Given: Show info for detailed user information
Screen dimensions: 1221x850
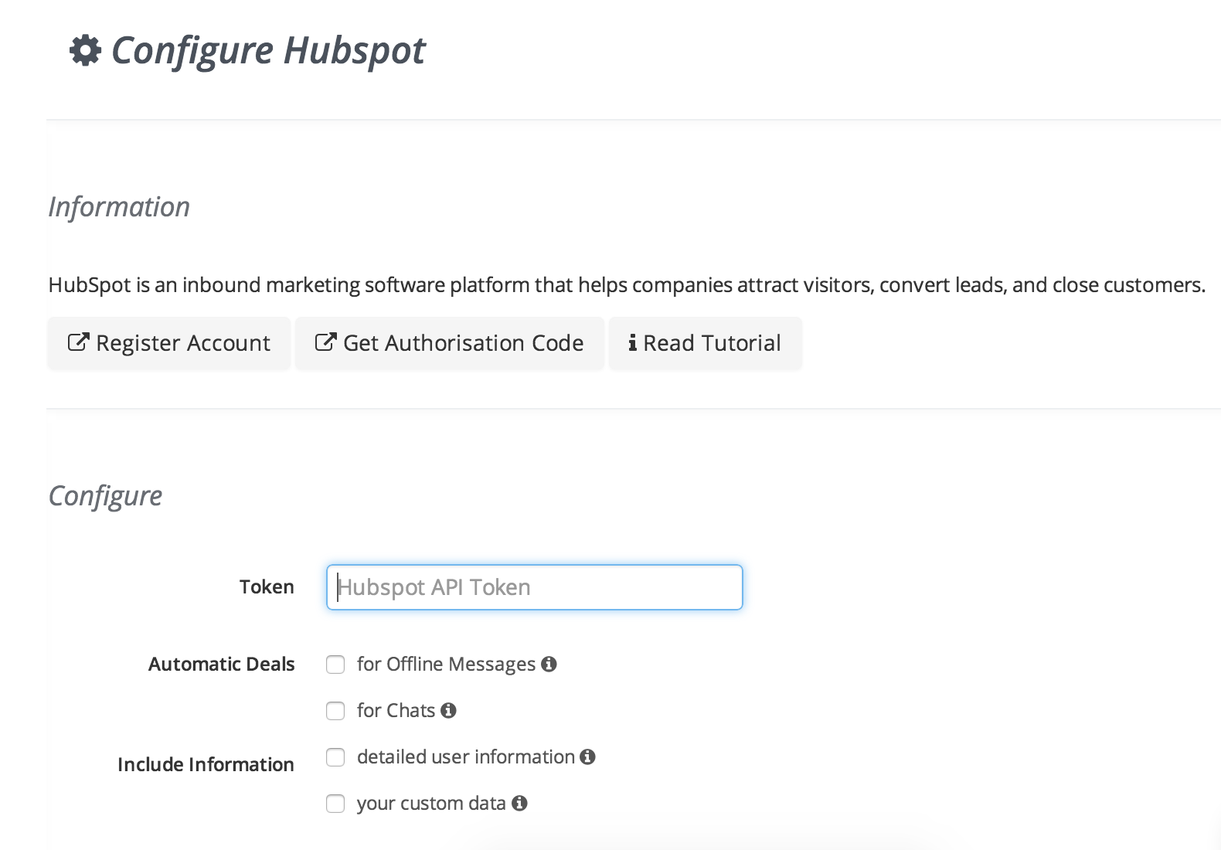Looking at the screenshot, I should click(587, 756).
